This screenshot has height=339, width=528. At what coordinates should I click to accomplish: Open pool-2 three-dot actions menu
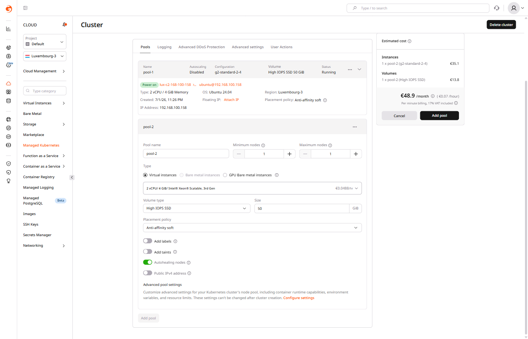tap(355, 127)
